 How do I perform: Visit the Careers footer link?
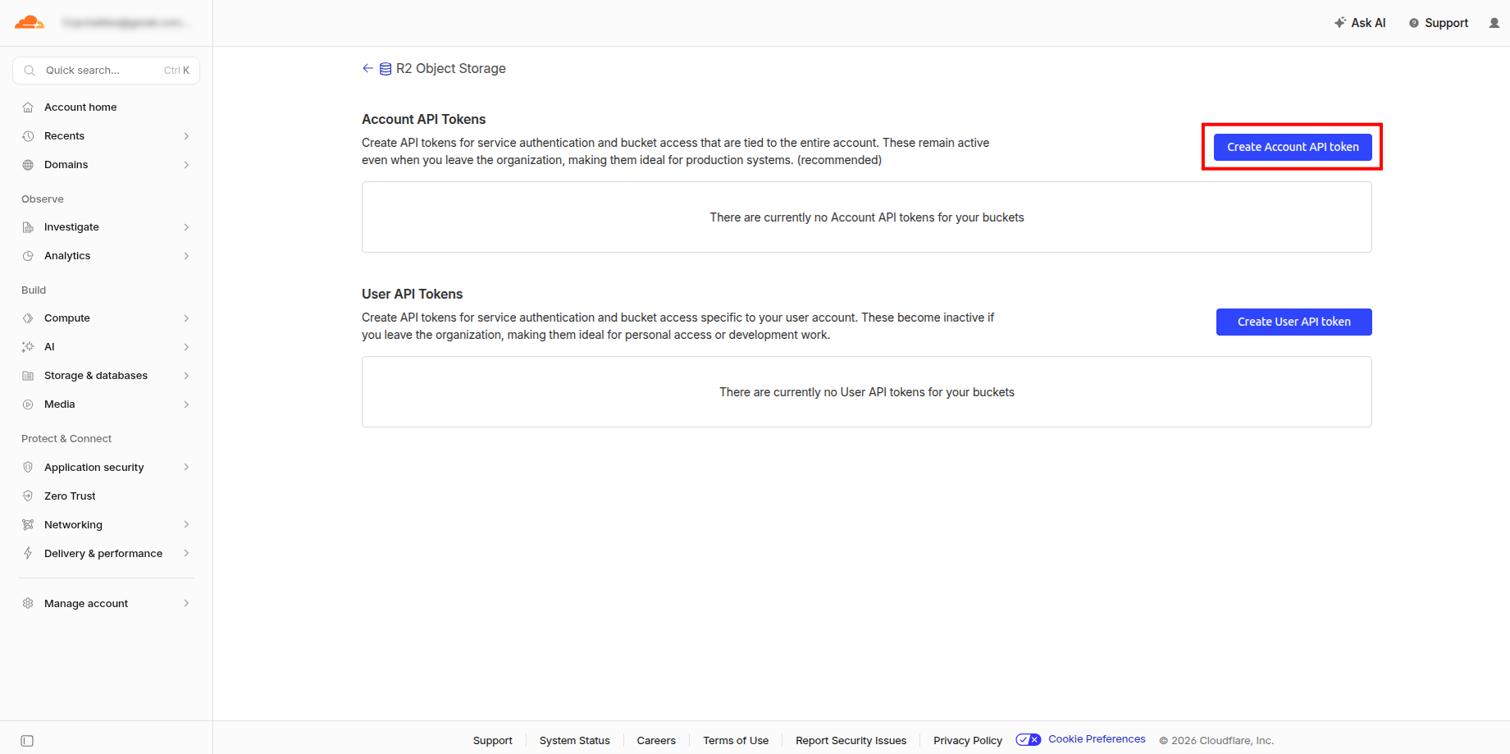pyautogui.click(x=656, y=741)
